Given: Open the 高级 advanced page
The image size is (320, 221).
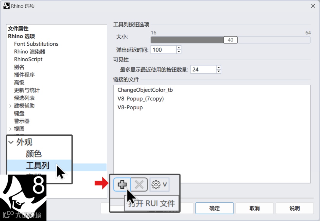Looking at the screenshot, I should pyautogui.click(x=19, y=82).
